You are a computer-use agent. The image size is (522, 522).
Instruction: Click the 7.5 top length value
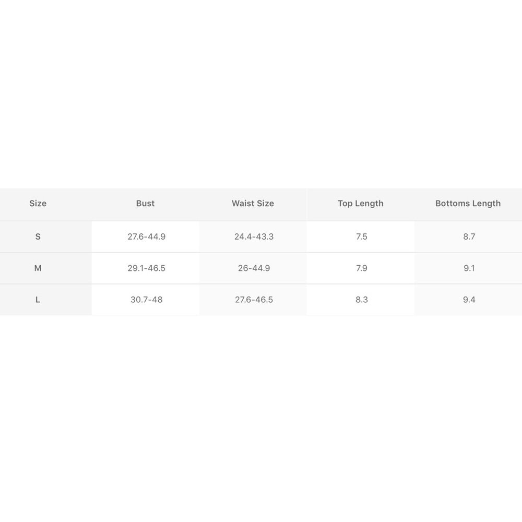(x=361, y=236)
